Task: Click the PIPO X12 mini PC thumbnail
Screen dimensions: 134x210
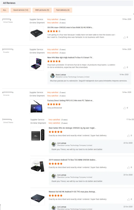Action: (x=37, y=107)
